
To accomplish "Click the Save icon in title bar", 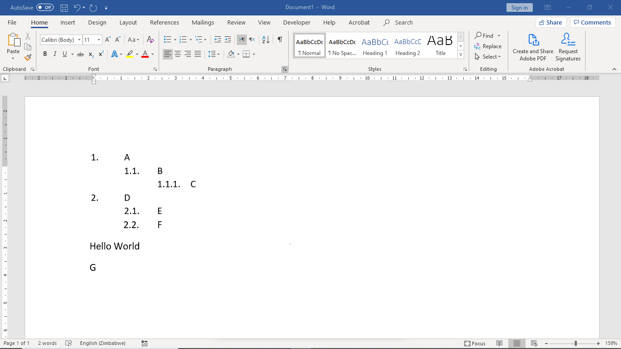I will pyautogui.click(x=64, y=8).
